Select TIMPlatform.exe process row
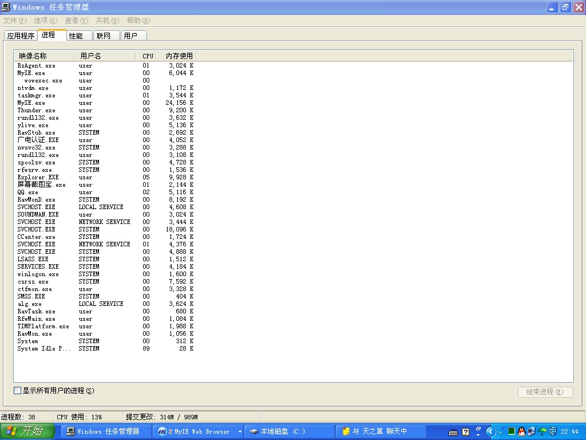586x440 pixels. tap(105, 326)
